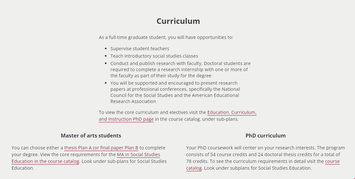
Task: Click the bullet about presenting research papers
Action: (174, 83)
